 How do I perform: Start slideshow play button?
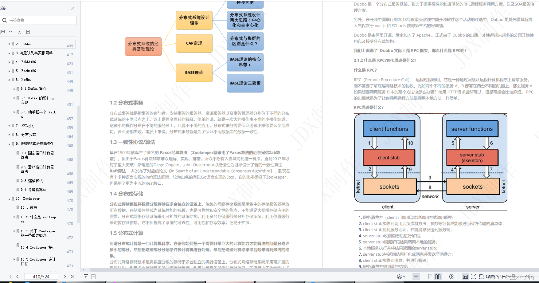tap(452, 277)
